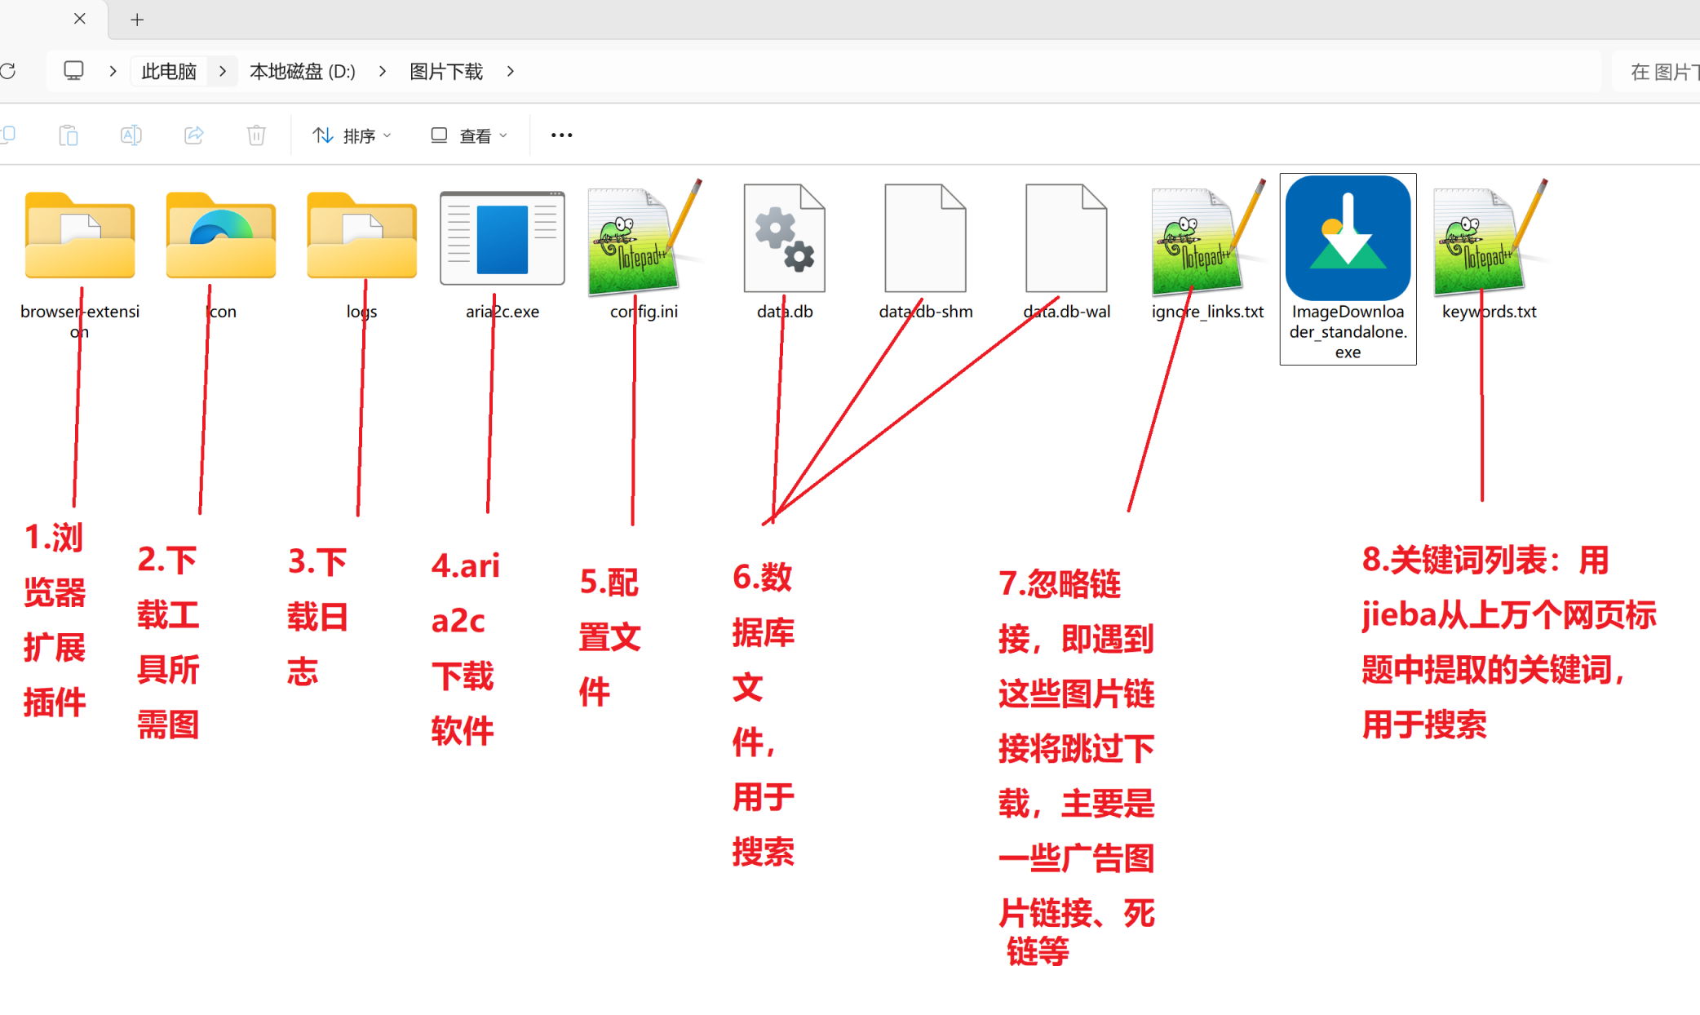Click the Delete trash can icon

(256, 135)
